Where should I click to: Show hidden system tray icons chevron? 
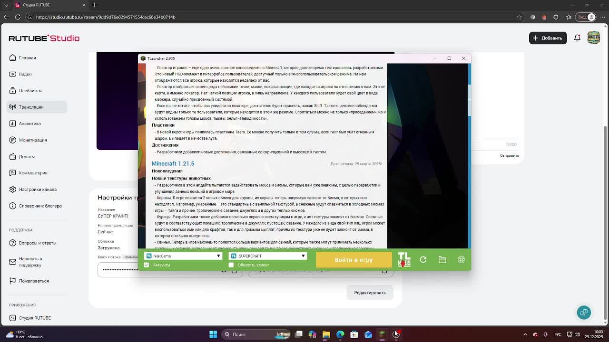tap(525, 334)
